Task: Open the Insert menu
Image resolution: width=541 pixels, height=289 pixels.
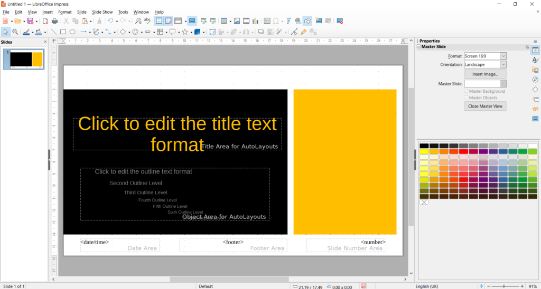Action: pyautogui.click(x=48, y=12)
